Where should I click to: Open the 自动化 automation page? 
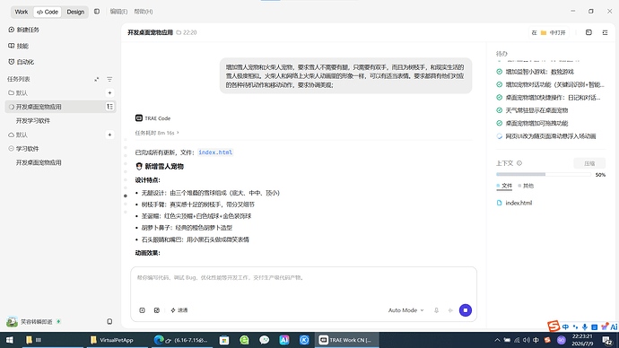coord(22,62)
